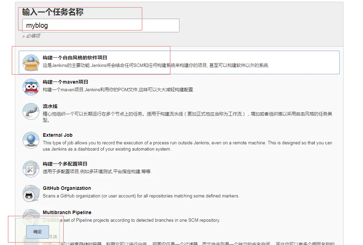Image resolution: width=363 pixels, height=245 pixels.
Task: Click the 确定 confirm button
Action: point(38,232)
